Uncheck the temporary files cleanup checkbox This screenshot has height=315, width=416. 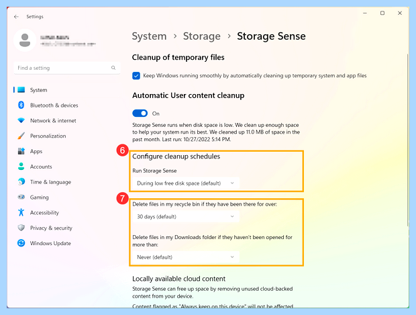coord(136,76)
